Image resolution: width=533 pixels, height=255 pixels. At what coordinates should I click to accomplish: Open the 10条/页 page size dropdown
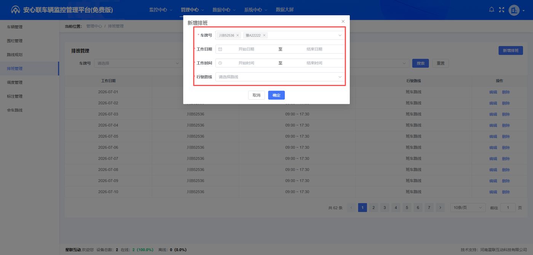click(x=468, y=208)
